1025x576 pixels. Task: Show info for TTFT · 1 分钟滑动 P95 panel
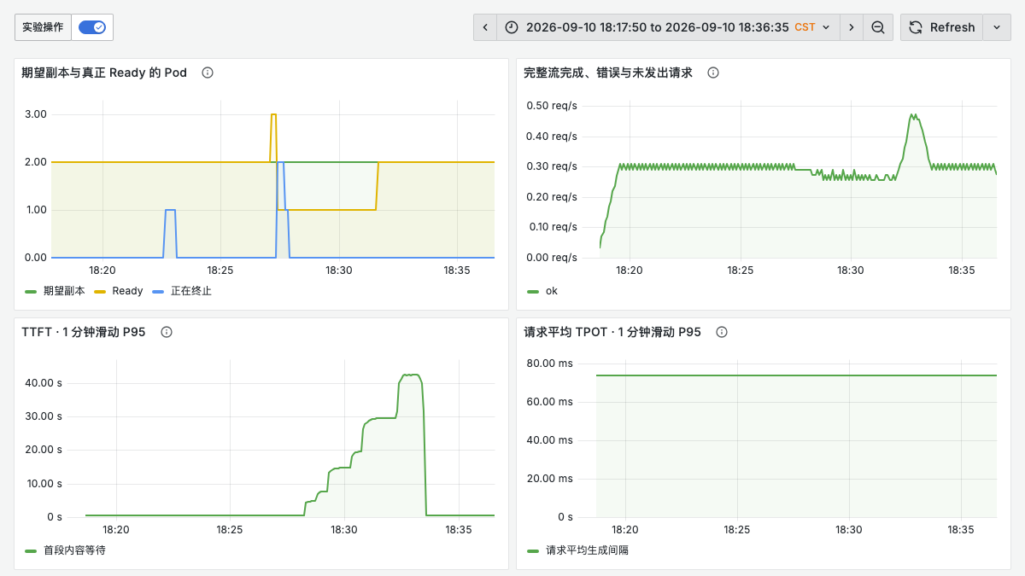pyautogui.click(x=167, y=332)
